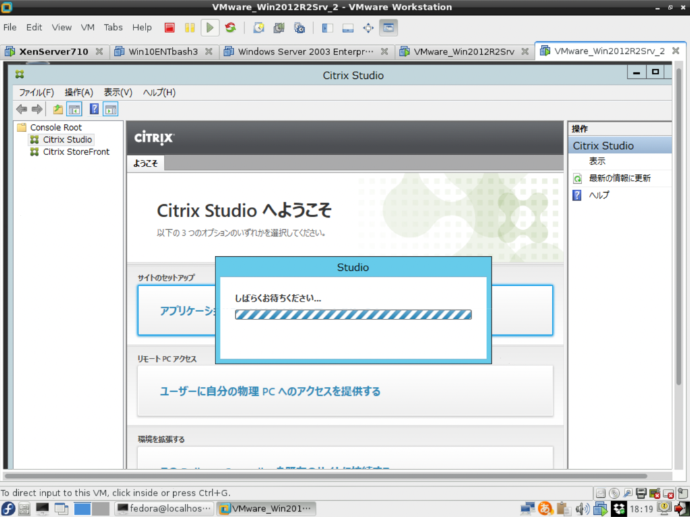Select Citrix Studio tree node
Image resolution: width=690 pixels, height=517 pixels.
(67, 140)
